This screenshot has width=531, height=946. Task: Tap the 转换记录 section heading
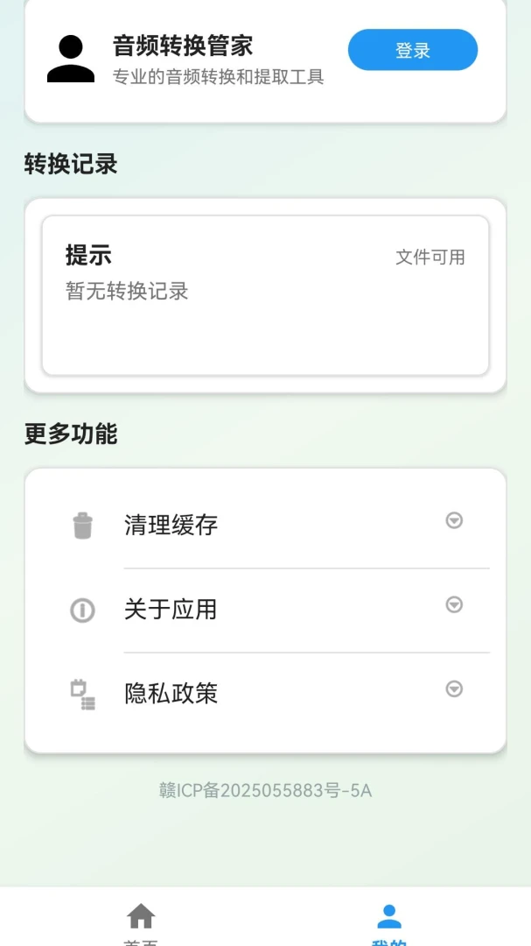pos(71,164)
